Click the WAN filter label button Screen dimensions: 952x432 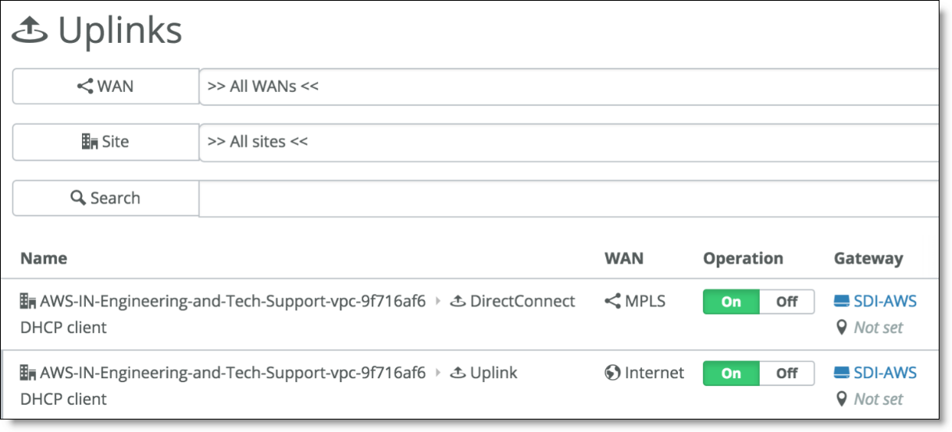(105, 87)
